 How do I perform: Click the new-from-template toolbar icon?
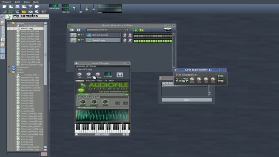pyautogui.click(x=11, y=7)
